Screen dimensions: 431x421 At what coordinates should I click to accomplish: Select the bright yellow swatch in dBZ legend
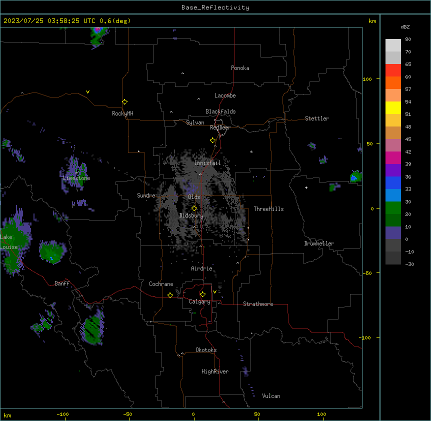coord(393,107)
